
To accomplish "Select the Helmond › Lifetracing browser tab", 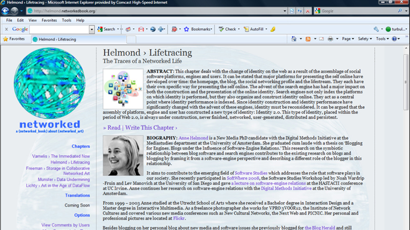I will [78, 39].
